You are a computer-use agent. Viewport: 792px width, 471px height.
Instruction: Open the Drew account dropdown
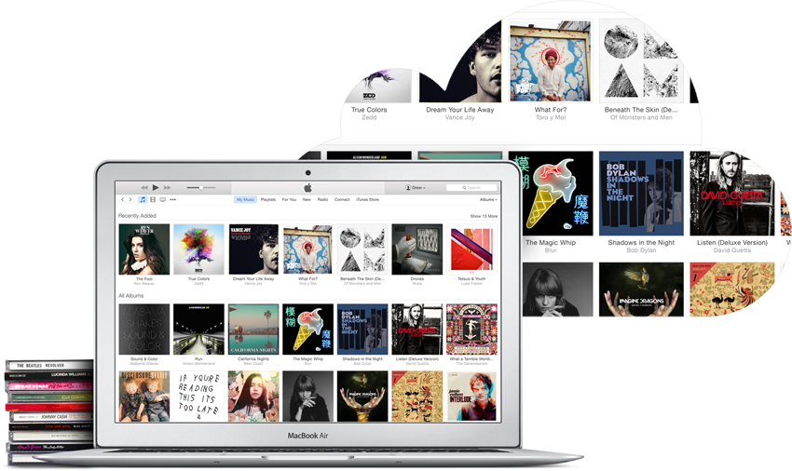(x=416, y=188)
